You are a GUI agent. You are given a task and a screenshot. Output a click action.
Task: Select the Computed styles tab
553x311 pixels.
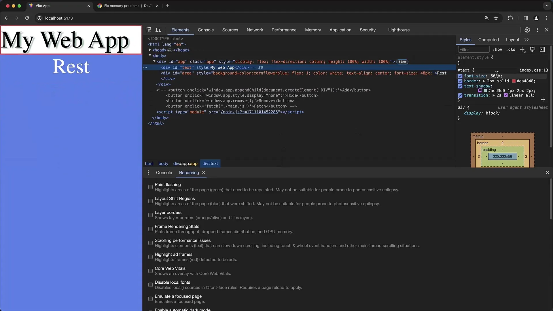pos(488,39)
